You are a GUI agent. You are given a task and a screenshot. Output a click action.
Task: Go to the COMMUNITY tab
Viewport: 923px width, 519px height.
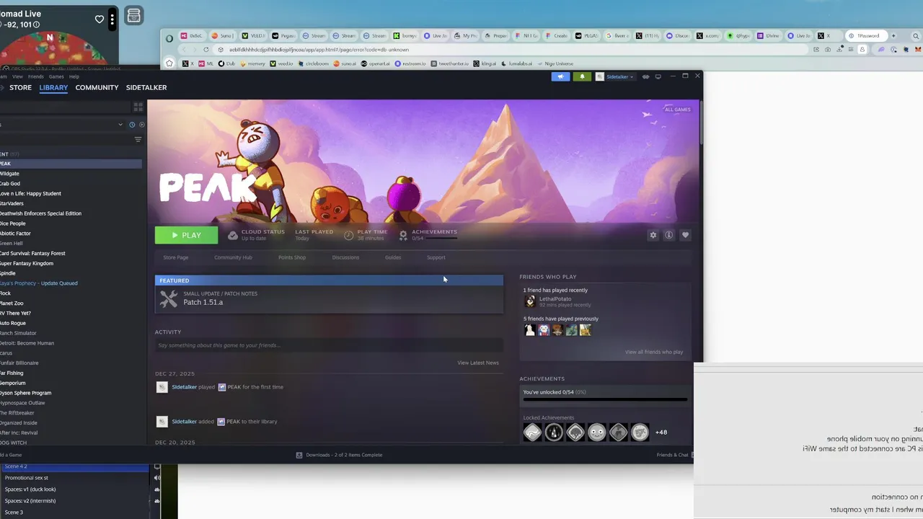(97, 87)
